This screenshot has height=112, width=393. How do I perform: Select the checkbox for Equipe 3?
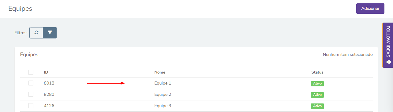pos(31,106)
